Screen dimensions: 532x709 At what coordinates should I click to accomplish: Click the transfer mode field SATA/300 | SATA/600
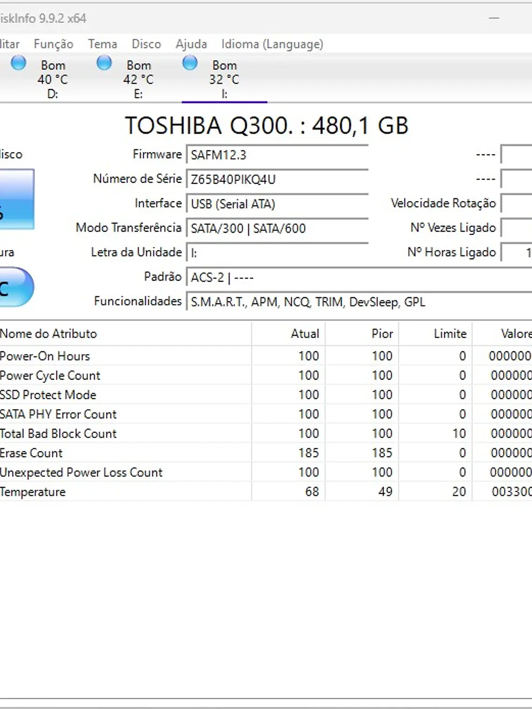(x=277, y=228)
